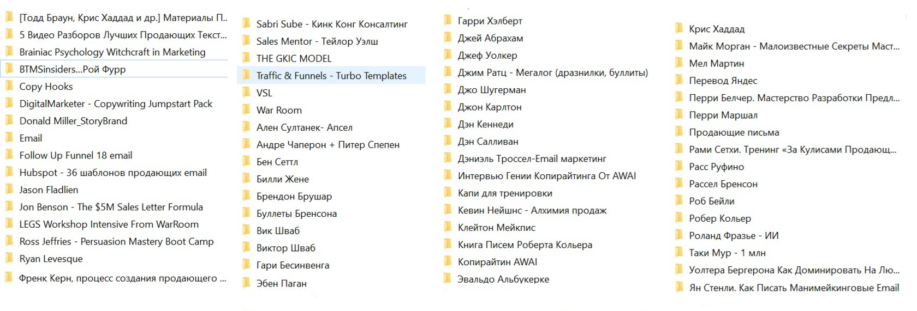Select Кевин Нейшнс - Алхимия продаж

(x=532, y=210)
